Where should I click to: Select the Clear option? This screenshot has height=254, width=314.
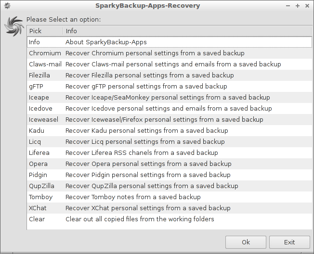tap(37, 219)
